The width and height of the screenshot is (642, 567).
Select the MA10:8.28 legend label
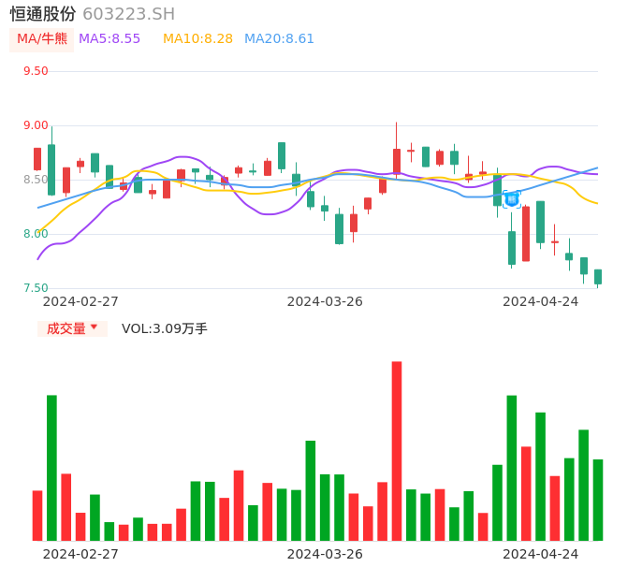[x=197, y=39]
